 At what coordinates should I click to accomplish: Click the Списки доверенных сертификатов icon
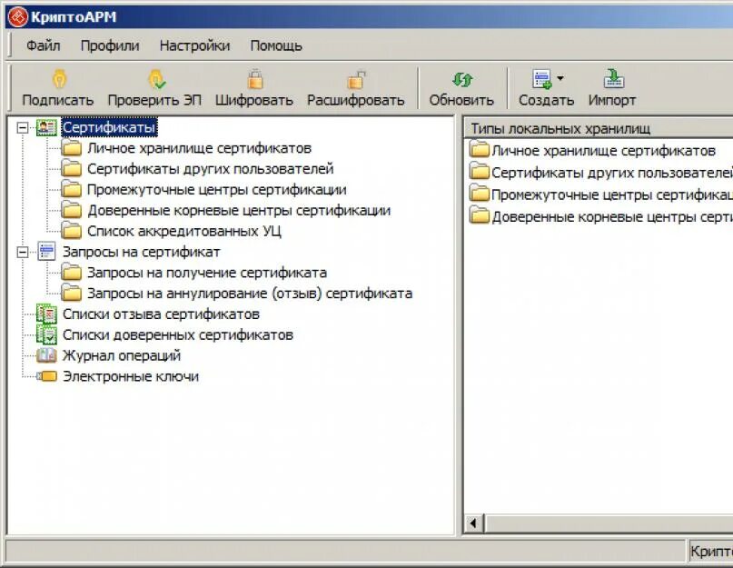[46, 335]
